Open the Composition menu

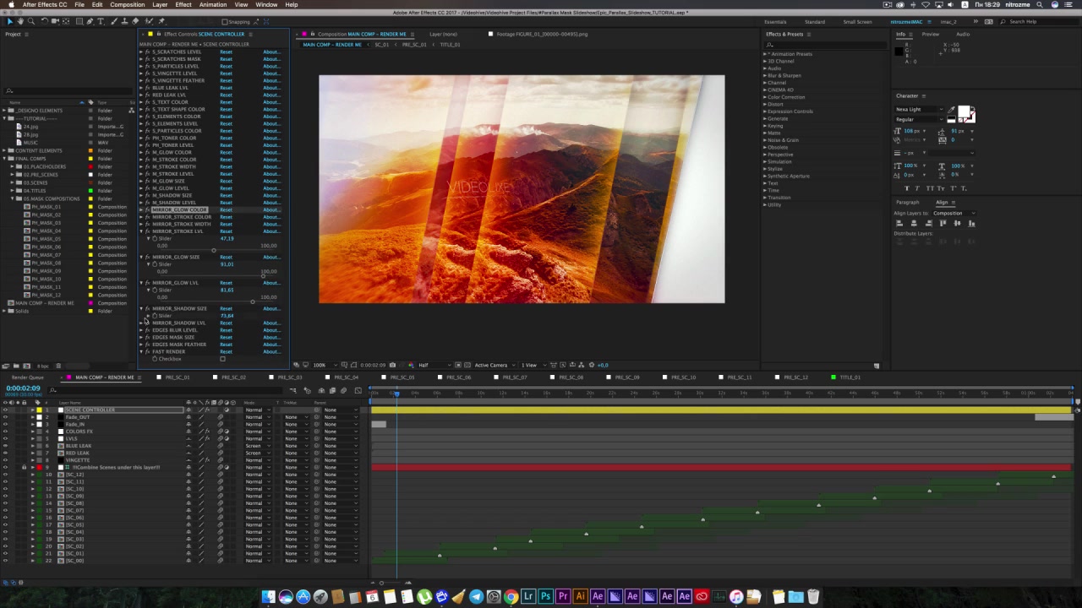click(127, 4)
